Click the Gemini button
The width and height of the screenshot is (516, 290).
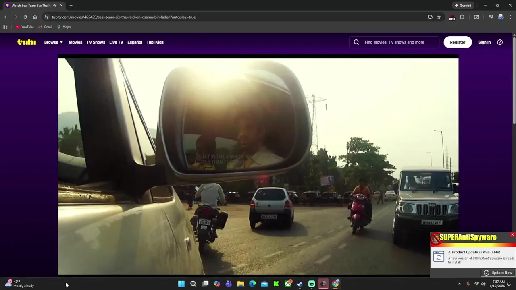[463, 6]
